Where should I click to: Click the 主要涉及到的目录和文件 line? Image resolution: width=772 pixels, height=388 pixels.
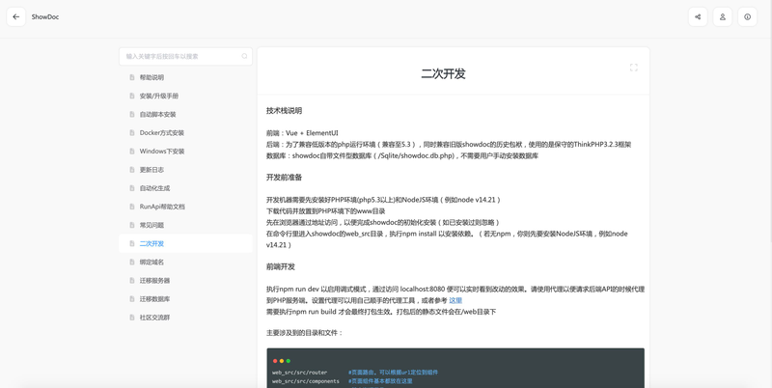304,333
